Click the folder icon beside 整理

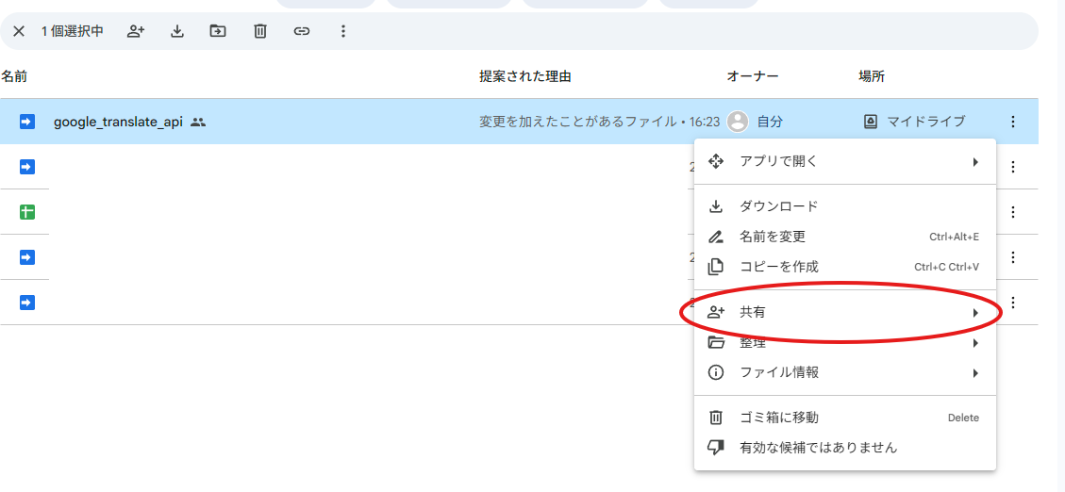coord(716,342)
